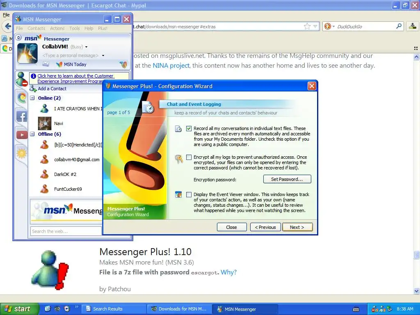Click the page scrollbar thumb
Viewport: 420px width, 315px height.
416,255
